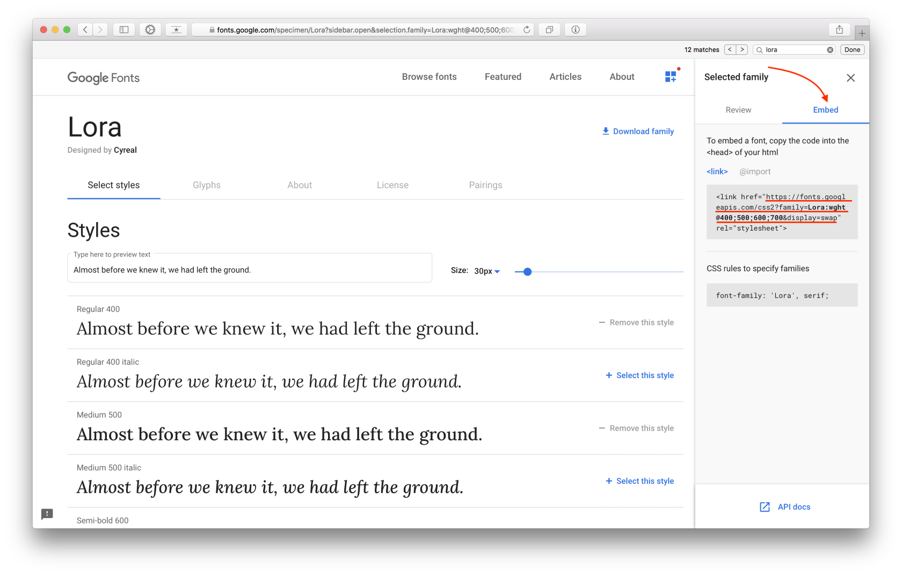The width and height of the screenshot is (902, 575).
Task: Open the Share icon in Safari toolbar
Action: [839, 30]
